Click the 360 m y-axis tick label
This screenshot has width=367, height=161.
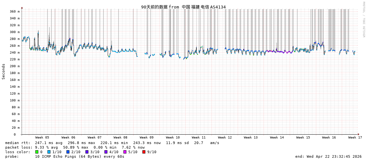[14, 11]
